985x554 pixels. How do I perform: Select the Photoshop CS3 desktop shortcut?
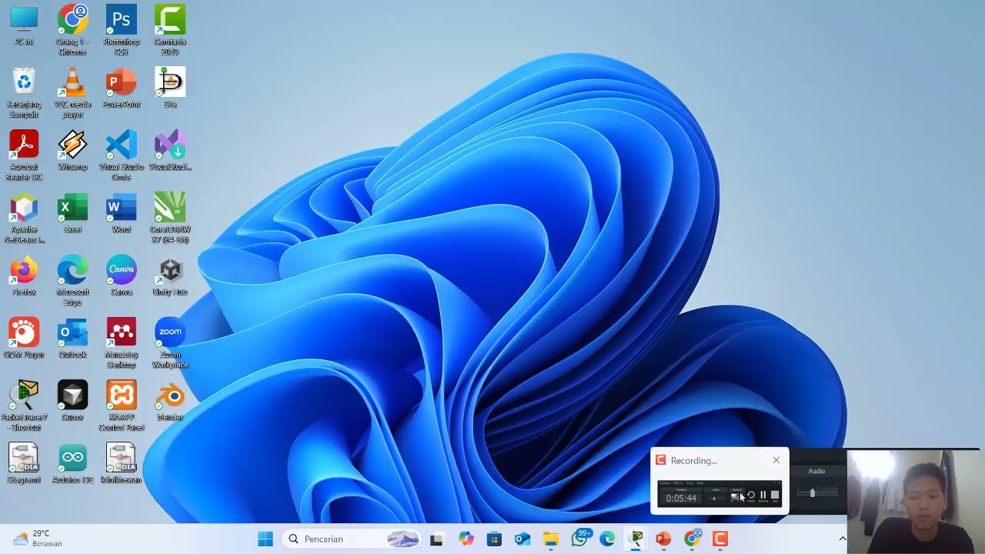tap(121, 30)
